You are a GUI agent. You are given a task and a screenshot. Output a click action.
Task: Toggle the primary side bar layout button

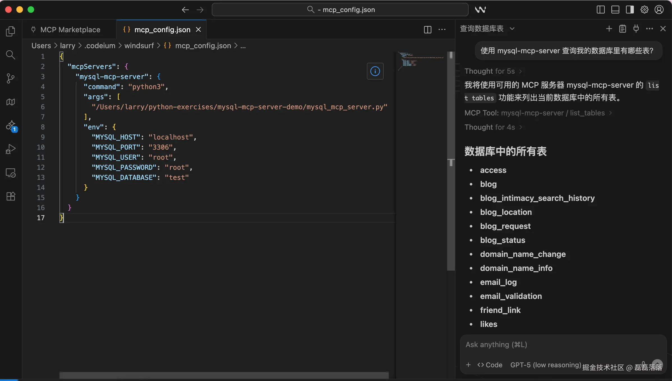pos(600,10)
